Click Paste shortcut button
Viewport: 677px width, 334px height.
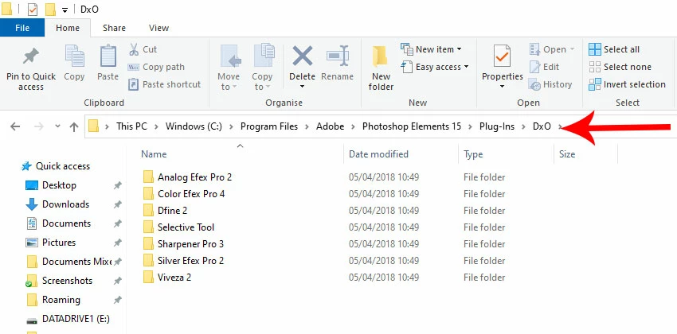pos(165,84)
